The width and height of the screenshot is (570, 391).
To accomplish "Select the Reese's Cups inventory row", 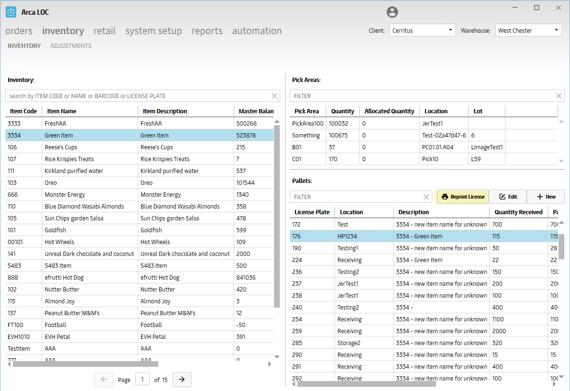I will (x=139, y=147).
